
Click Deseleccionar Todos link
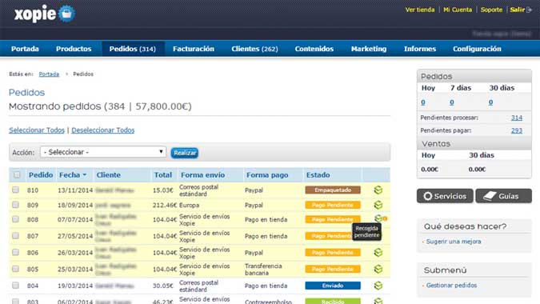pos(103,130)
